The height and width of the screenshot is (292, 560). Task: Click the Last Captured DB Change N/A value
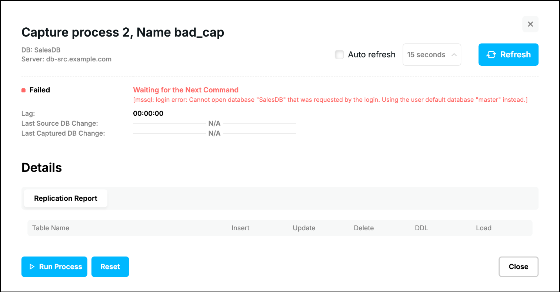[x=214, y=133]
